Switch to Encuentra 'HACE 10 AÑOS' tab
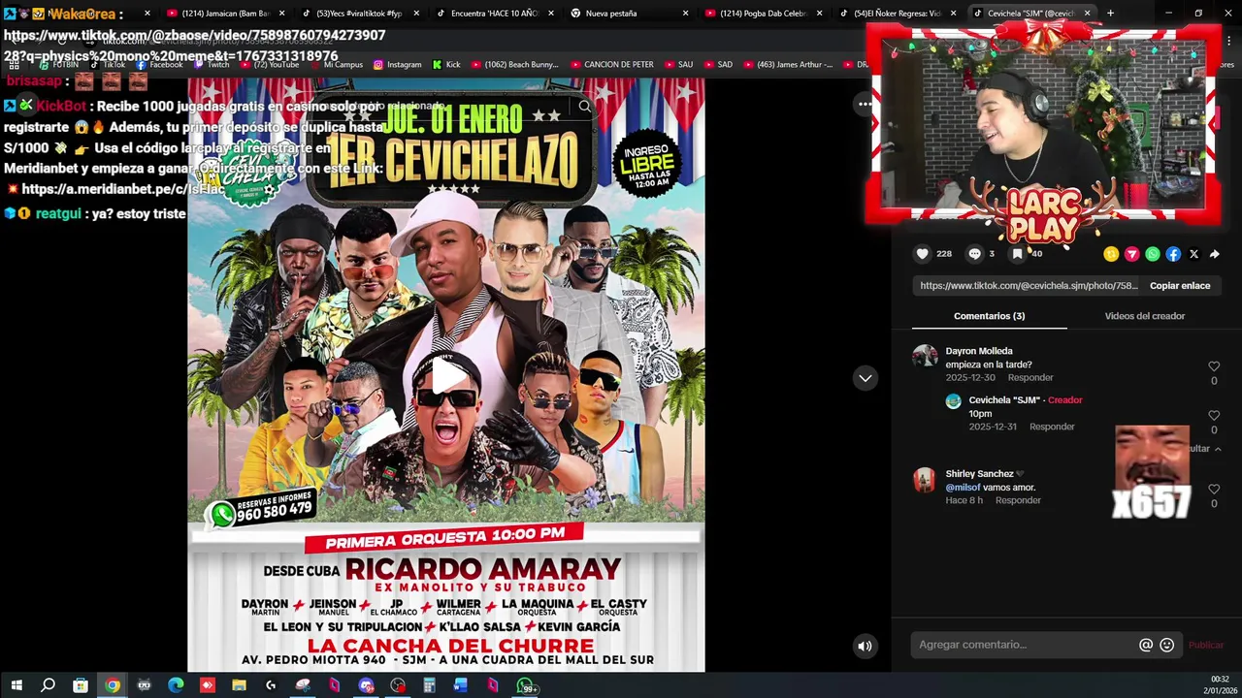 [493, 14]
